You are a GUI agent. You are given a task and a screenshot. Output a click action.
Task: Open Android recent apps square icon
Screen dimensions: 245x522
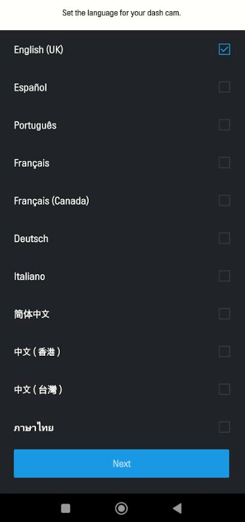pos(66,508)
